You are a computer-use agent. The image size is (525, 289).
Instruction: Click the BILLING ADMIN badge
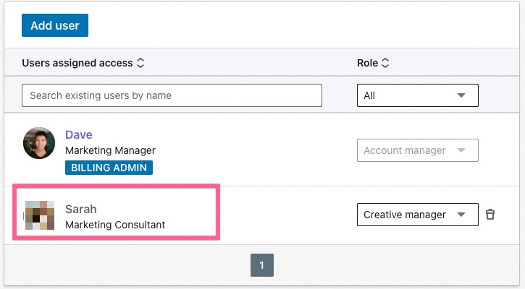pos(109,168)
